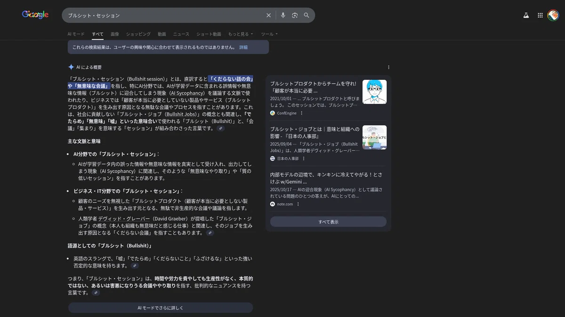Image resolution: width=565 pixels, height=317 pixels.
Task: Open source link chip after 「くだらない会議」 bullet
Action: coord(210,233)
